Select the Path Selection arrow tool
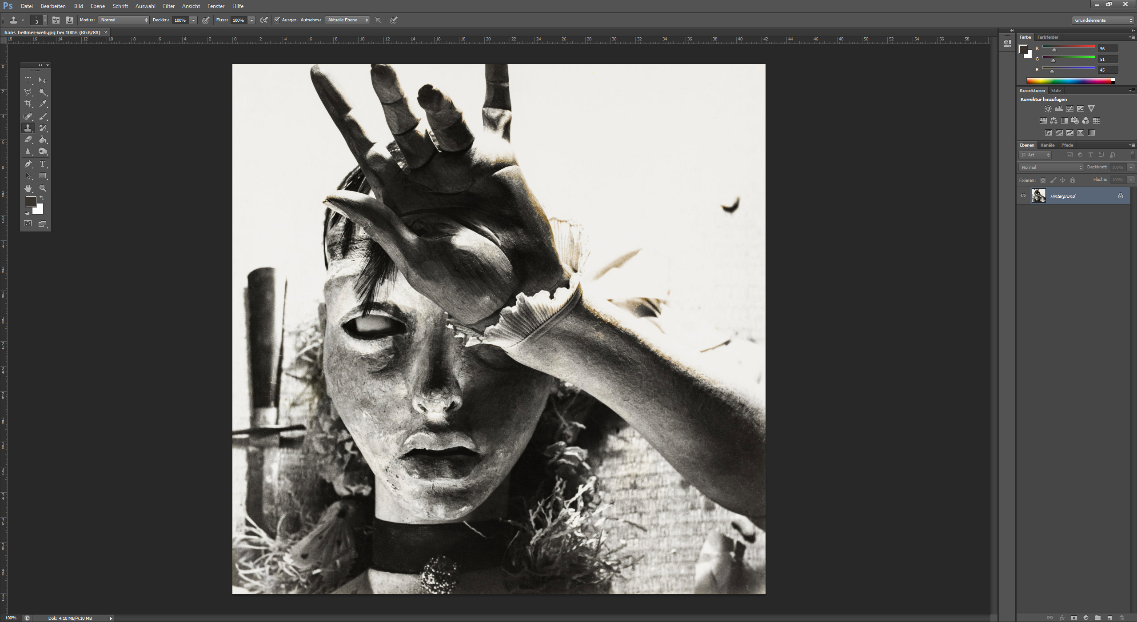Screen dimensions: 1137x622 coord(28,176)
